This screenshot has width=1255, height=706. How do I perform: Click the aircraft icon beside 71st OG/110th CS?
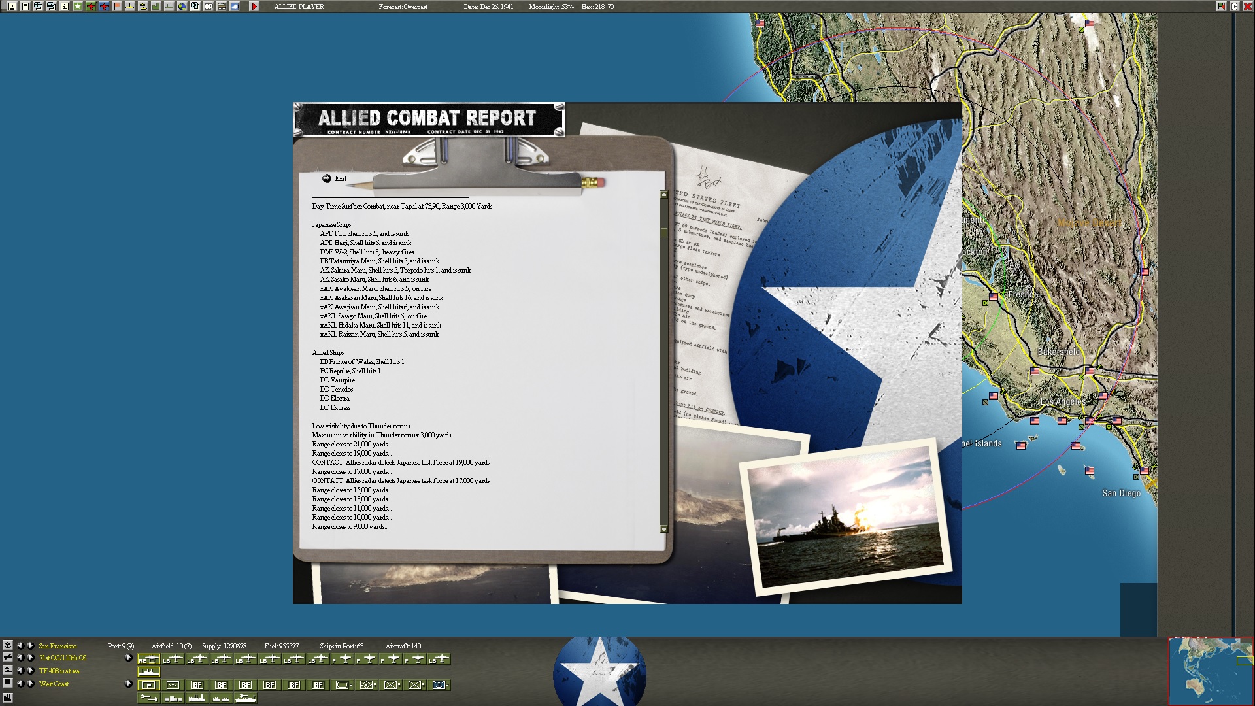pyautogui.click(x=8, y=657)
